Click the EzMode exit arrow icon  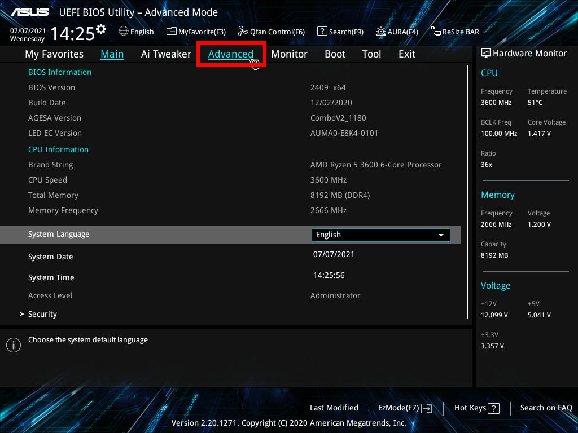[427, 408]
